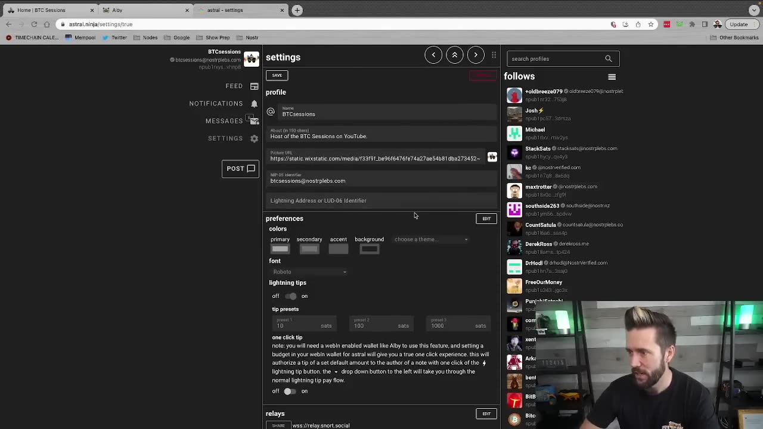Image resolution: width=763 pixels, height=429 pixels.
Task: Click the Settings gear icon
Action: point(255,138)
